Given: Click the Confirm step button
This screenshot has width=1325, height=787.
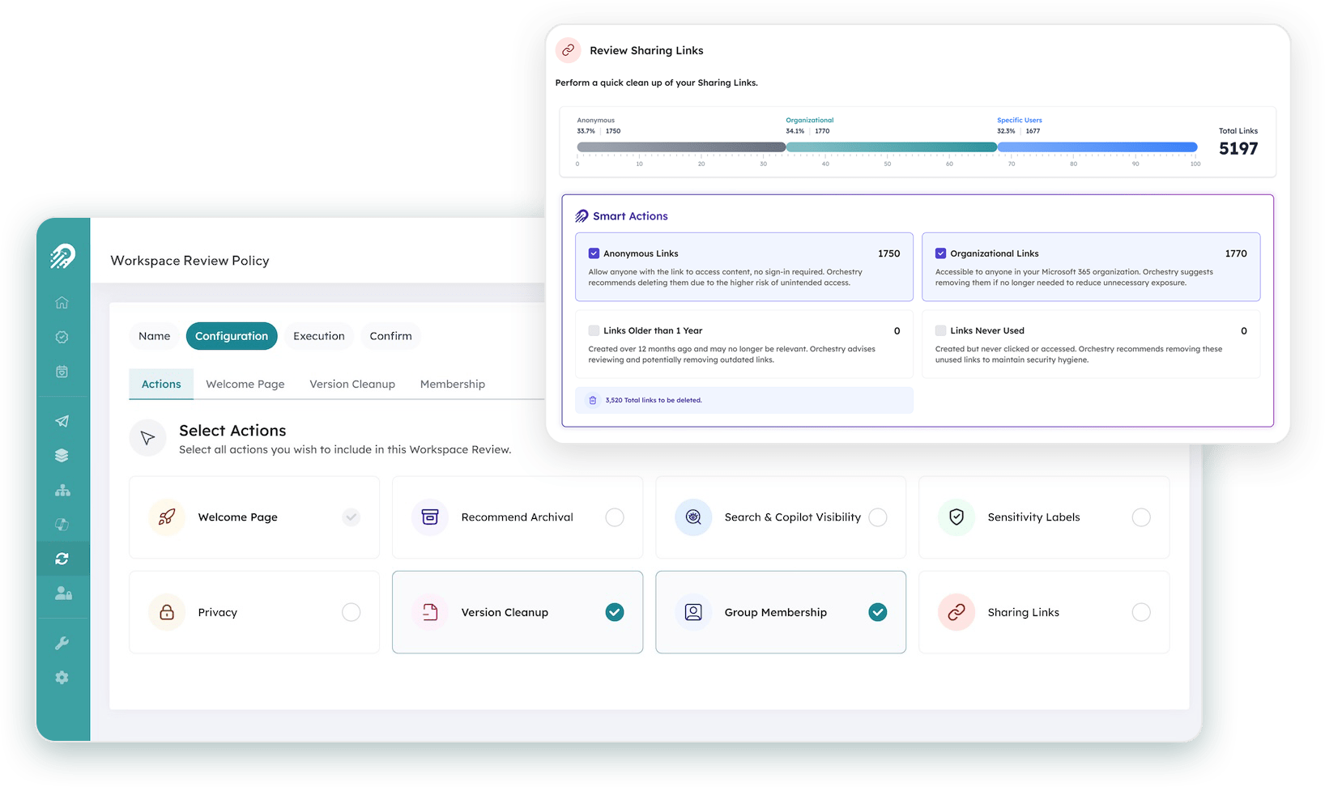Looking at the screenshot, I should pos(390,335).
